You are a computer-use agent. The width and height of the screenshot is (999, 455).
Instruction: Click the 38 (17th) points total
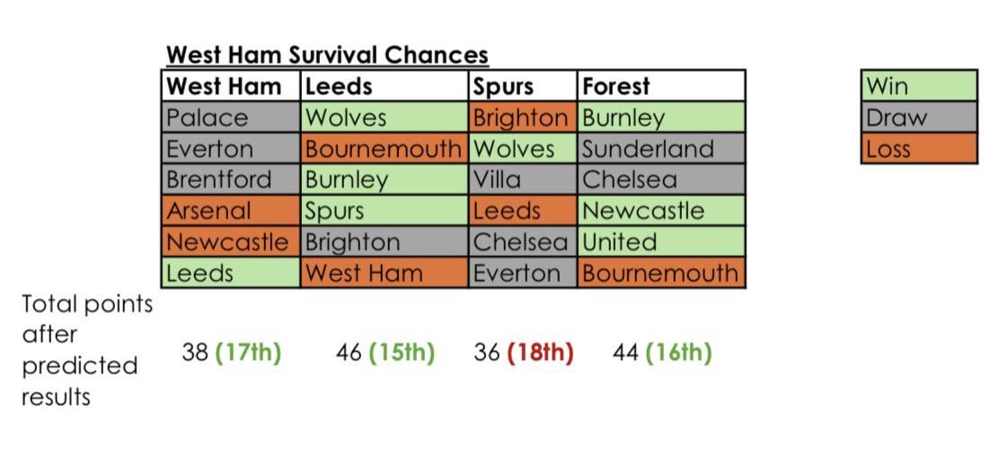(x=231, y=353)
